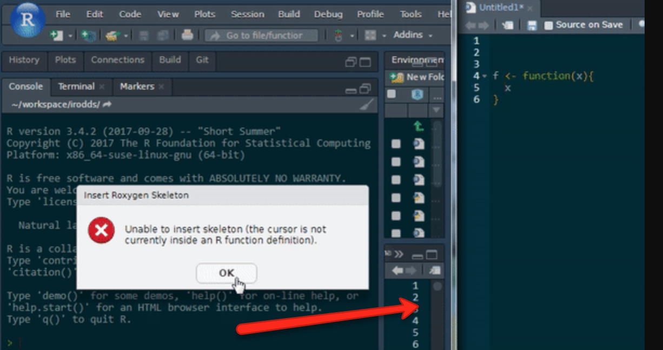Viewport: 663px width, 350px height.
Task: Dismiss the Roxygen skeleton error with OK
Action: (227, 273)
